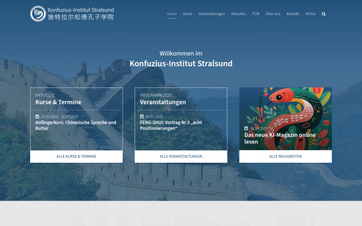Click calendar icon beside 24.07.2025
The image size is (362, 226).
coord(142,117)
